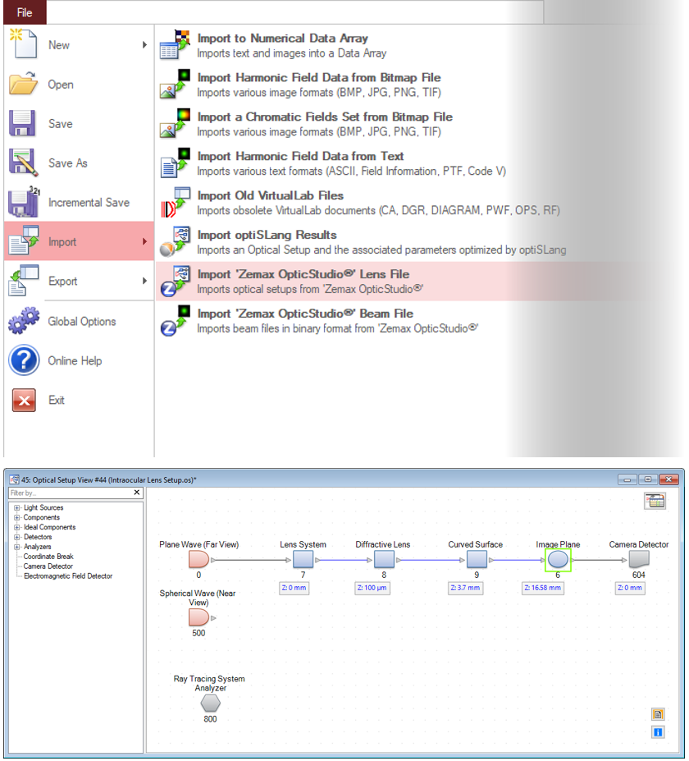Open the New submenu arrow
The width and height of the screenshot is (689, 761).
coord(144,44)
